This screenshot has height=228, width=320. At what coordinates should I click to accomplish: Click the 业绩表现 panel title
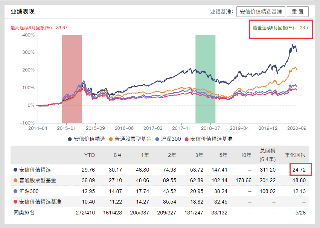[x=23, y=12]
